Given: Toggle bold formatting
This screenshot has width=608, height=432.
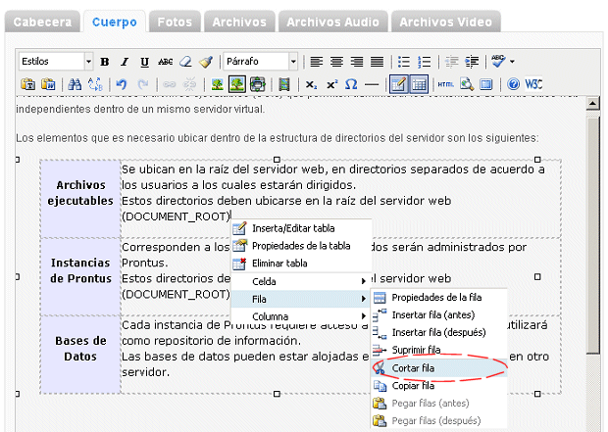Looking at the screenshot, I should click(104, 62).
